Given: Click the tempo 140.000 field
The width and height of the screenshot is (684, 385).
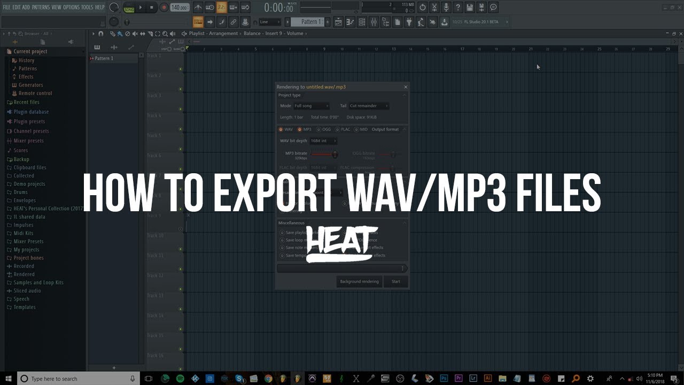Looking at the screenshot, I should pos(179,7).
